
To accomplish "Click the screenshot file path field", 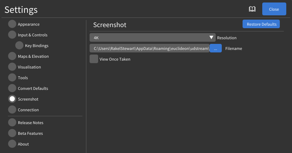I will coord(149,49).
